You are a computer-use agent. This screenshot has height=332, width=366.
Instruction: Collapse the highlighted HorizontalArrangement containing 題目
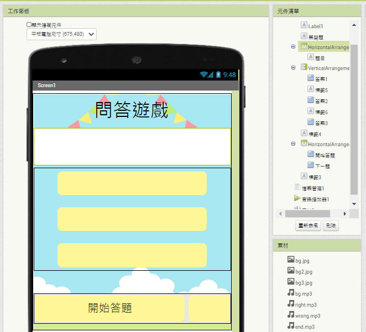coord(294,46)
